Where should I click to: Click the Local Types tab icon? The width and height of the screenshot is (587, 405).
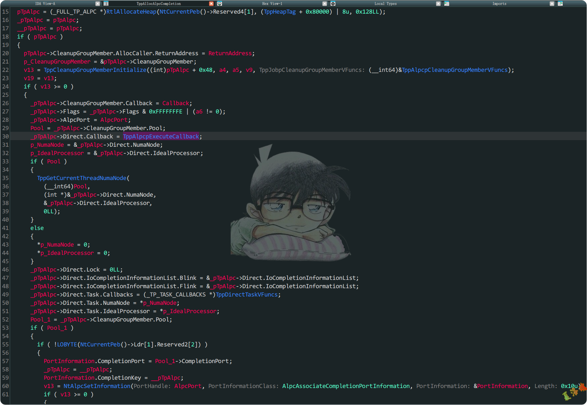coord(333,4)
